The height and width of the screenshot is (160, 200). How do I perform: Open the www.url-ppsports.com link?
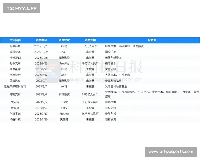coord(171,152)
